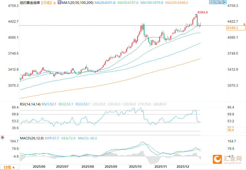Click the crosshair cursor icon in chart toolbar

211,2
